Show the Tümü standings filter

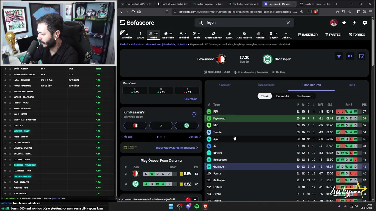pos(265,96)
